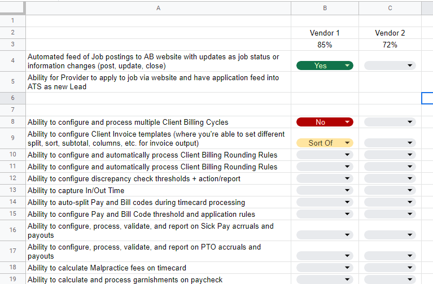433x284 pixels.
Task: Open Vendor 2 dropdown for auto-split Pay and Bill codes
Action: coord(390,202)
